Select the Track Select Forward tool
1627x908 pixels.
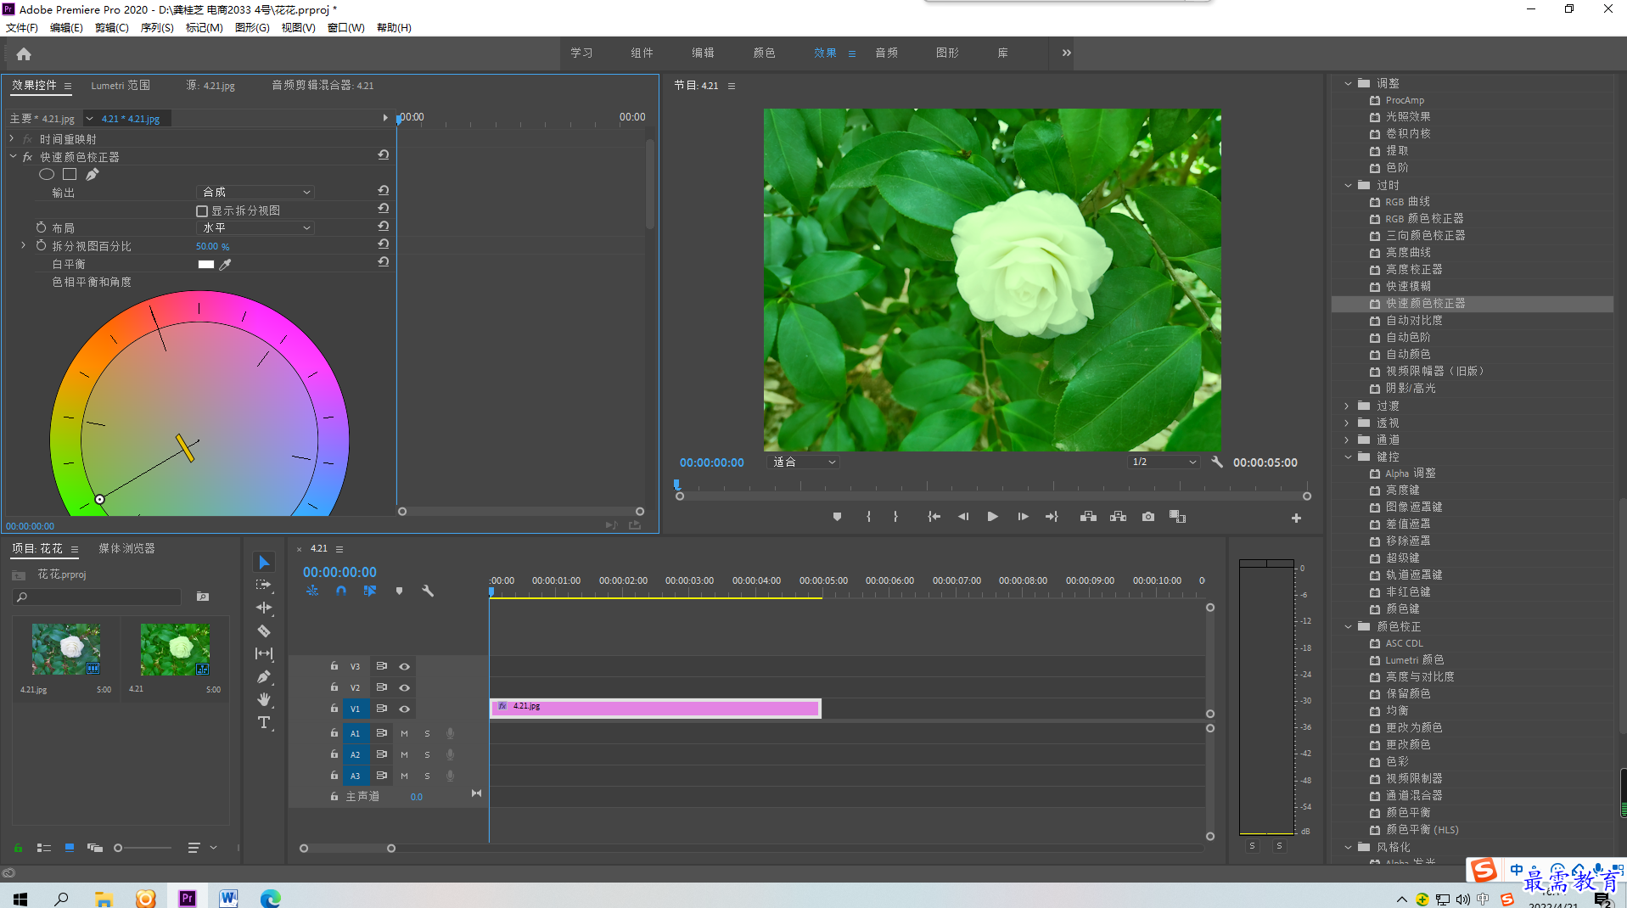tap(264, 585)
